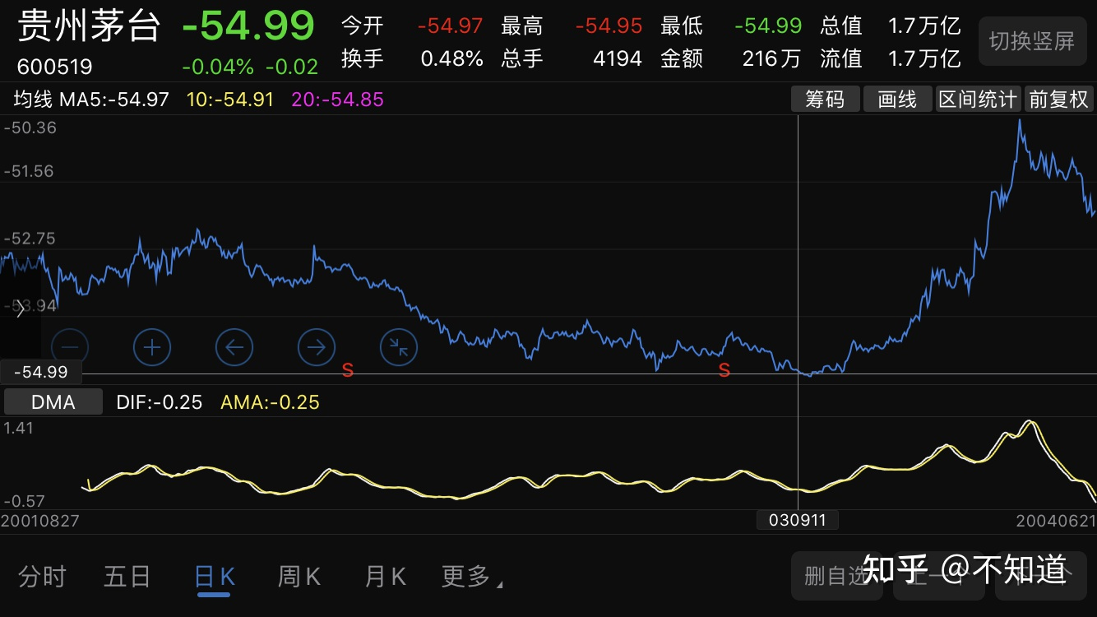Tap the -0.04% change percentage
The width and height of the screenshot is (1097, 617).
click(218, 67)
